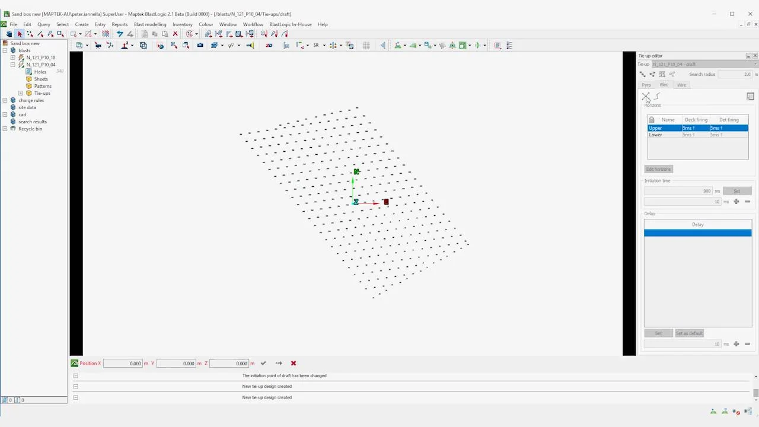Image resolution: width=759 pixels, height=427 pixels.
Task: Collapse the first message log entry
Action: pyautogui.click(x=75, y=375)
